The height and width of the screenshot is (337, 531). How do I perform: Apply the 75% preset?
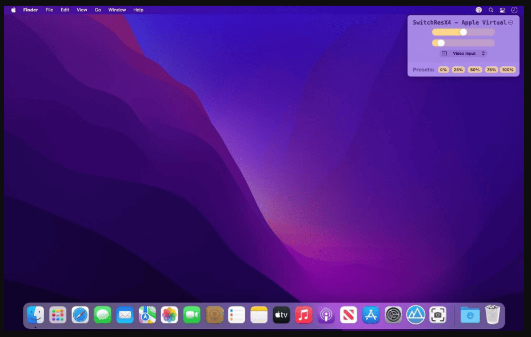(x=491, y=70)
